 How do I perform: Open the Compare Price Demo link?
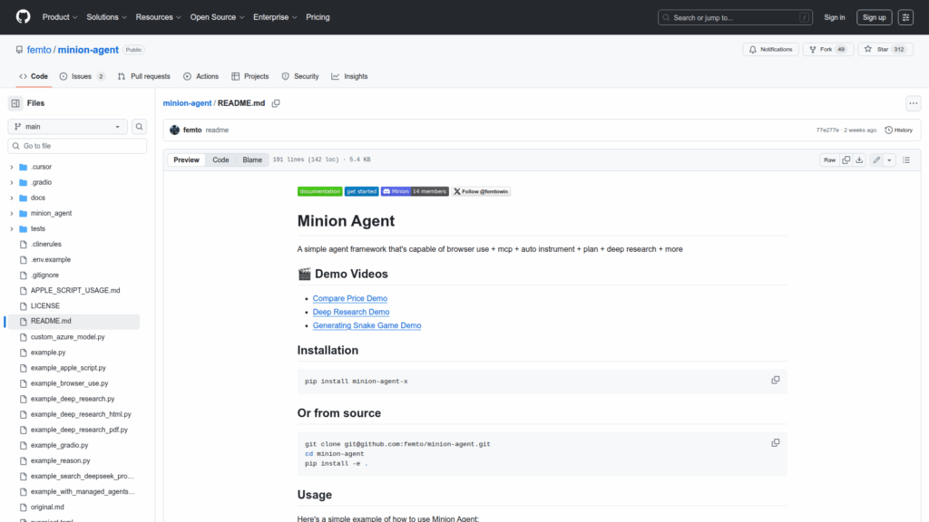pyautogui.click(x=349, y=298)
